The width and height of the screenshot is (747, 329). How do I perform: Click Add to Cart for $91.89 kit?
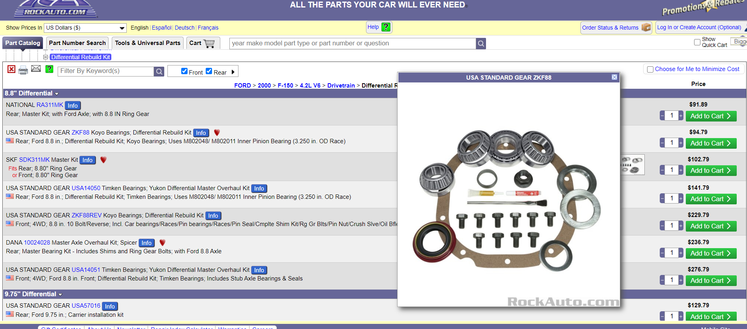pos(711,116)
